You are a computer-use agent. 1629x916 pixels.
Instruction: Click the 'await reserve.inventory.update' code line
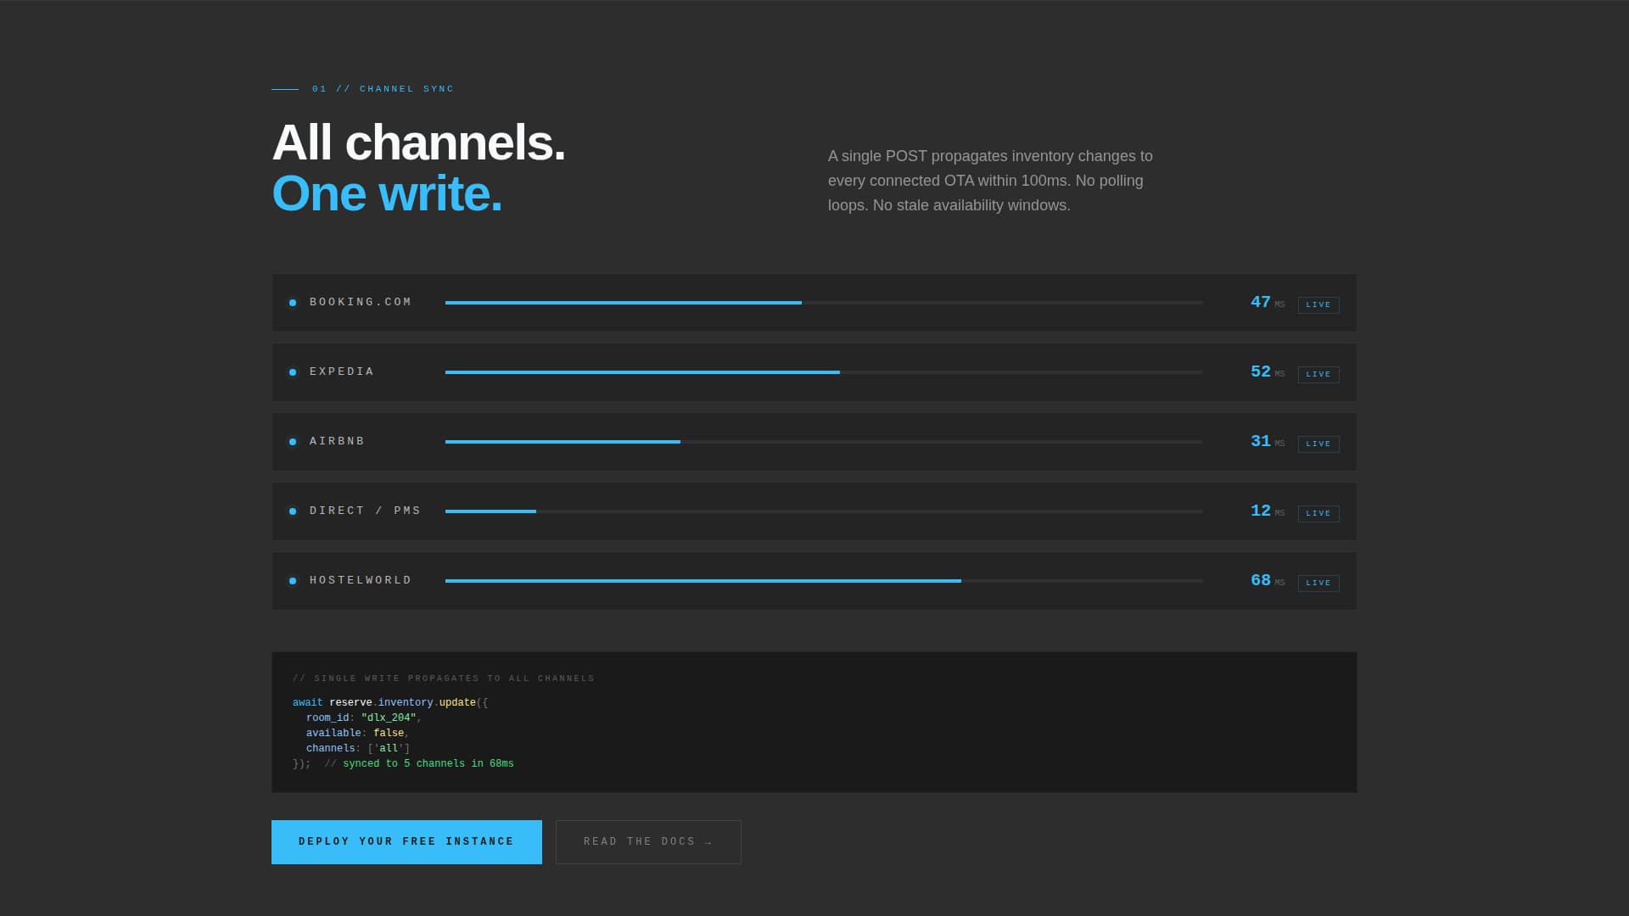pyautogui.click(x=390, y=703)
